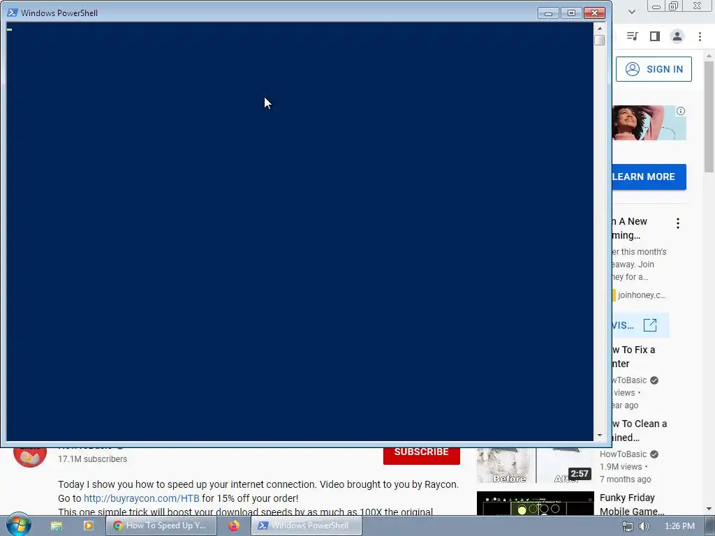Screen dimensions: 715x536
Task: Click LEARN MORE ad button
Action: coord(649,177)
